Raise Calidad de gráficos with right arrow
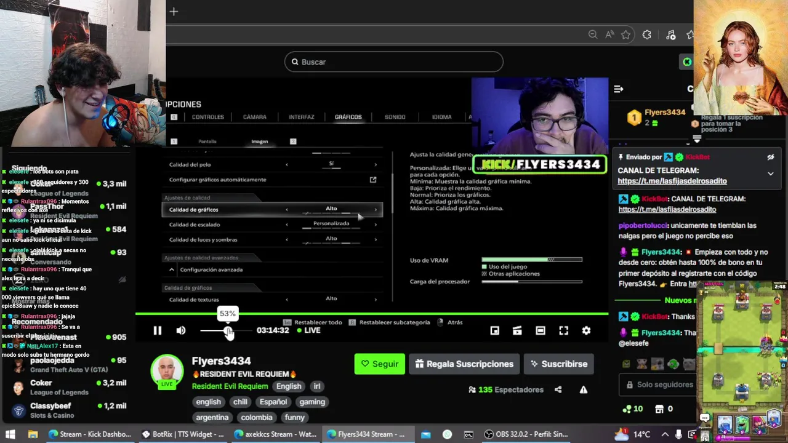Screen dimensions: 788x443 coord(376,210)
